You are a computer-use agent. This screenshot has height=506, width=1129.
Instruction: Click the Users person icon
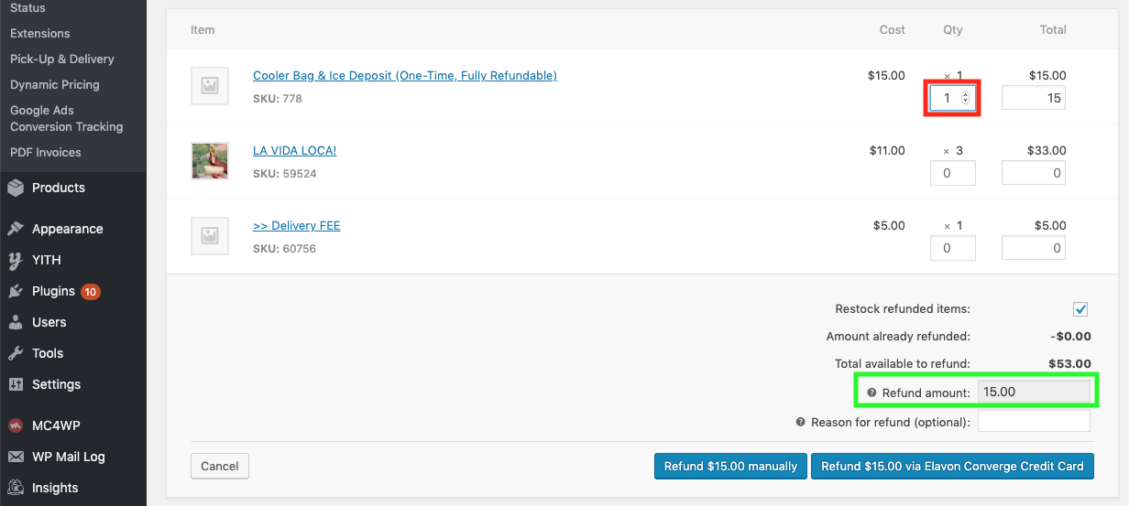pyautogui.click(x=16, y=322)
